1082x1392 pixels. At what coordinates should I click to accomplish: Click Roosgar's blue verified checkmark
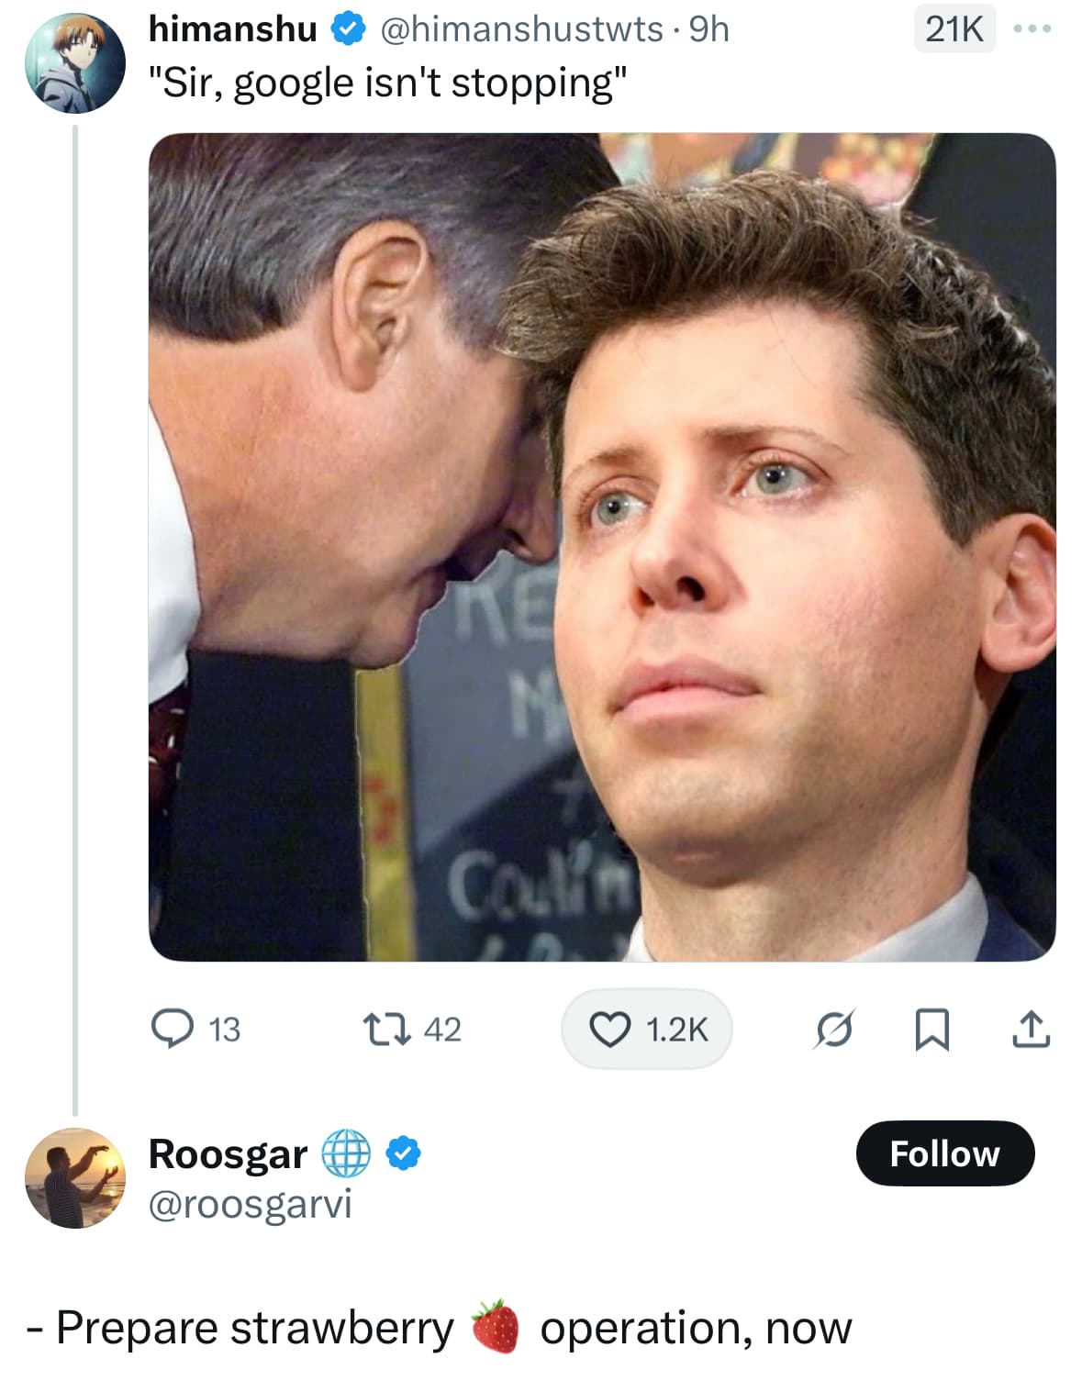coord(403,1153)
